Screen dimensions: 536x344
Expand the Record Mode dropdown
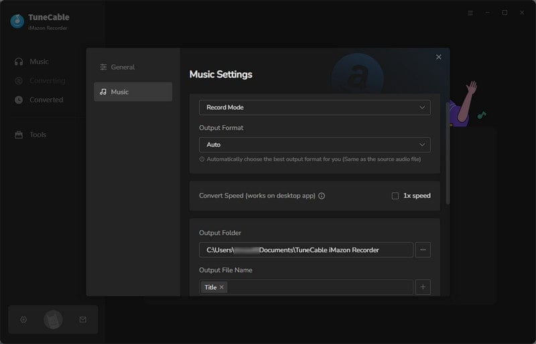(314, 107)
